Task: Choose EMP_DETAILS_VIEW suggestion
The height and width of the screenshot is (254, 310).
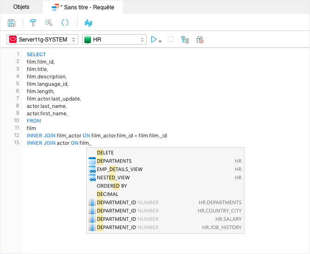Action: point(165,169)
